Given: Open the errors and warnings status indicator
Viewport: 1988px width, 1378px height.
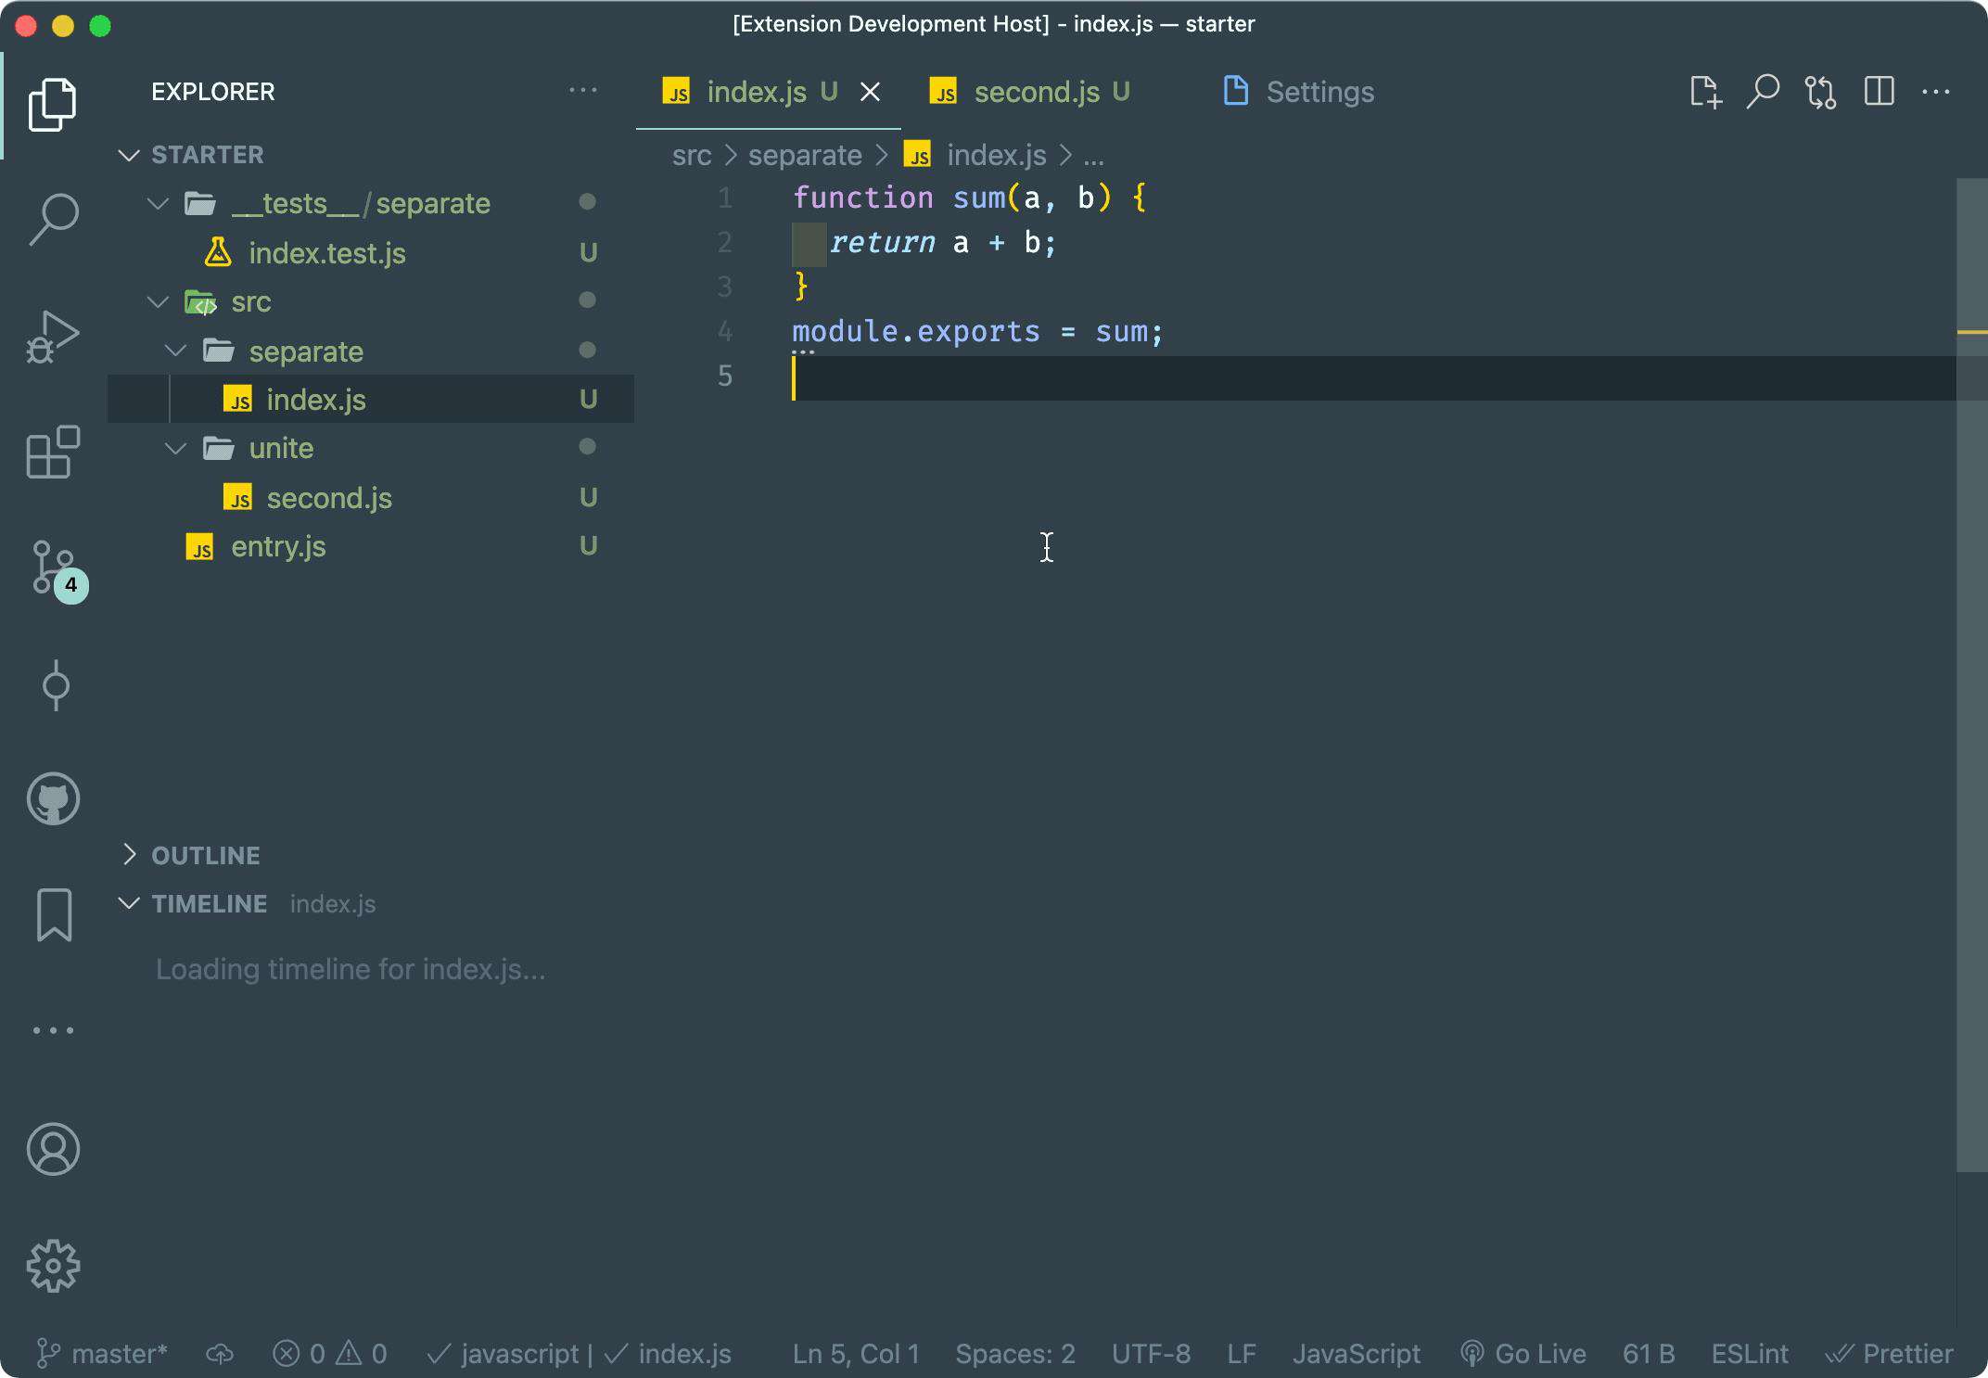Looking at the screenshot, I should click(x=330, y=1354).
